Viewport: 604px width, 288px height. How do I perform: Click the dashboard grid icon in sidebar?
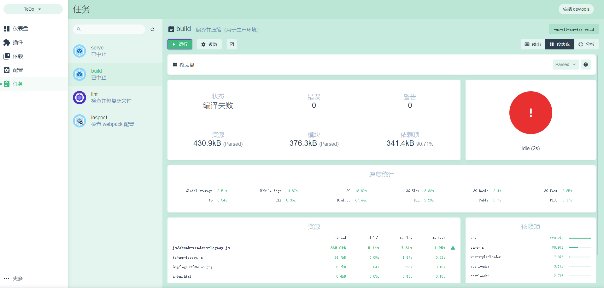point(7,29)
